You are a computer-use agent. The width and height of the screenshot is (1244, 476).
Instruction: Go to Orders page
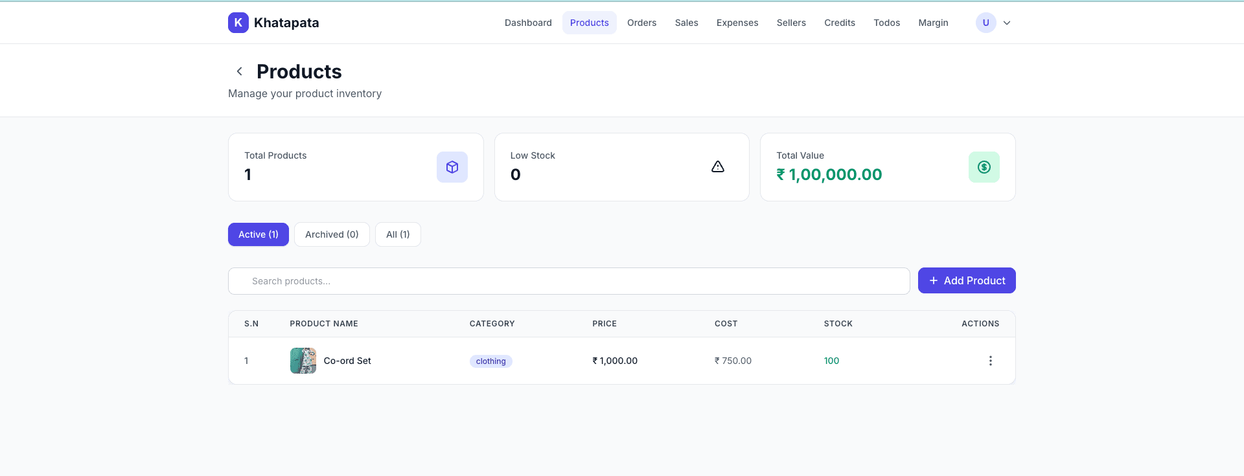tap(641, 23)
